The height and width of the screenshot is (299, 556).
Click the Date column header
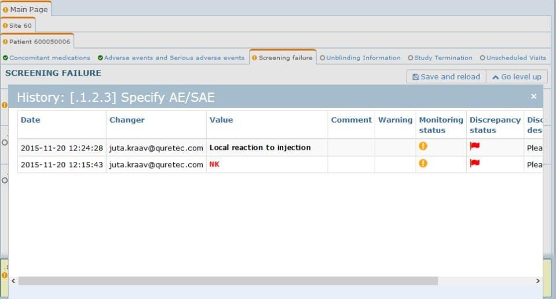31,120
